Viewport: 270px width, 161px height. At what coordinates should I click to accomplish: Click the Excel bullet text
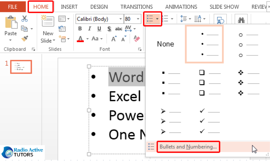(x=125, y=96)
